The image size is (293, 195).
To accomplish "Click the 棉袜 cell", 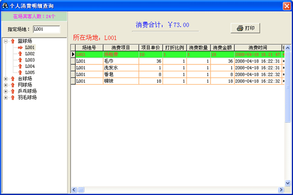I will tap(121, 81).
